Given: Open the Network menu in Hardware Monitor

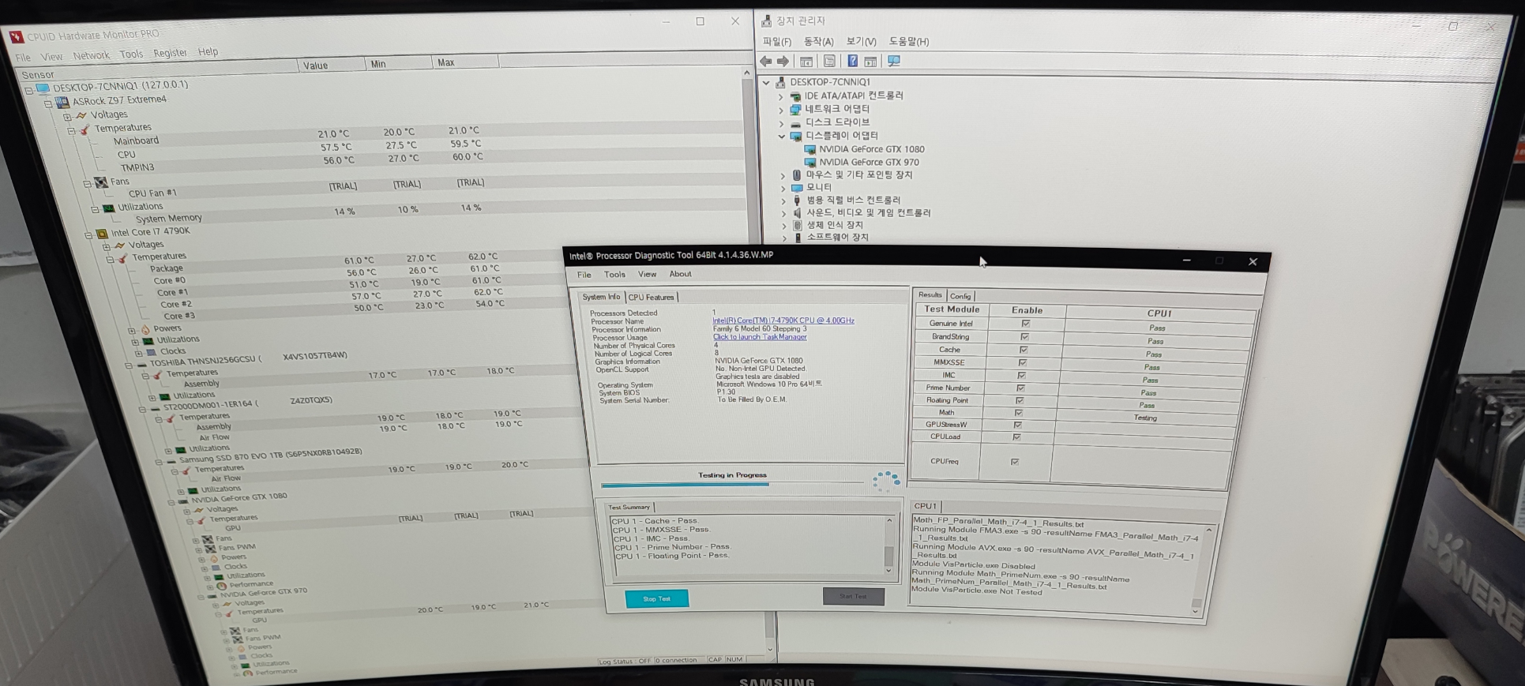Looking at the screenshot, I should 92,56.
